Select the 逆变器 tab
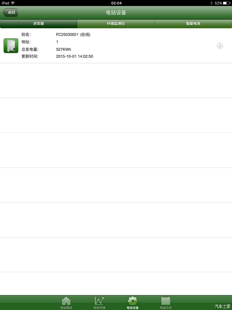Image resolution: width=232 pixels, height=310 pixels. tap(38, 24)
